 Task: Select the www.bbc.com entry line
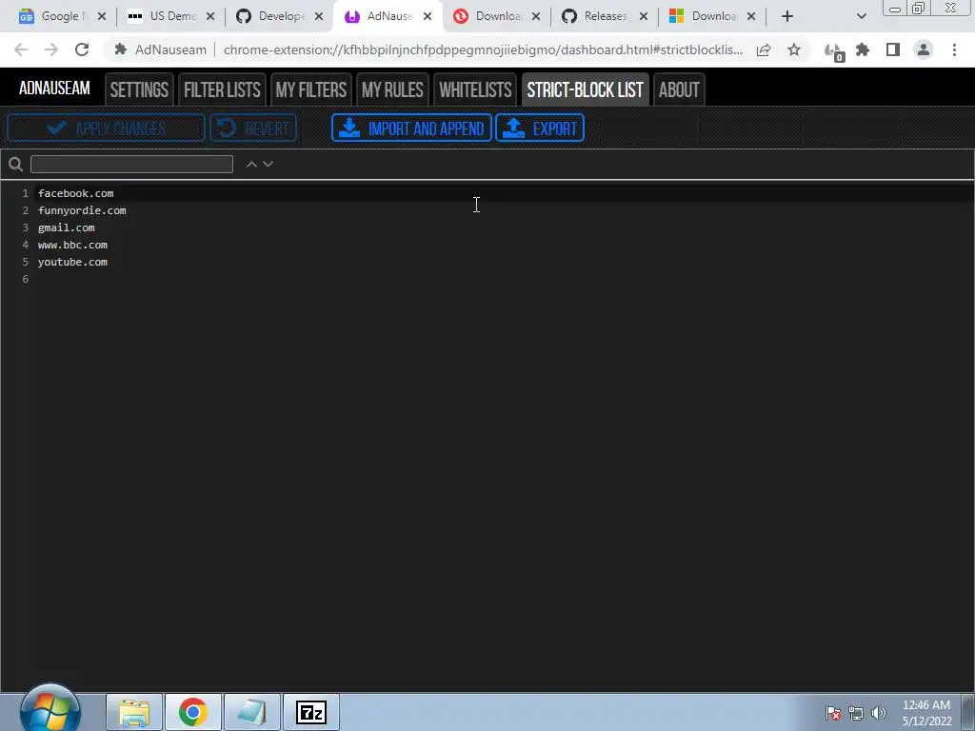[72, 245]
